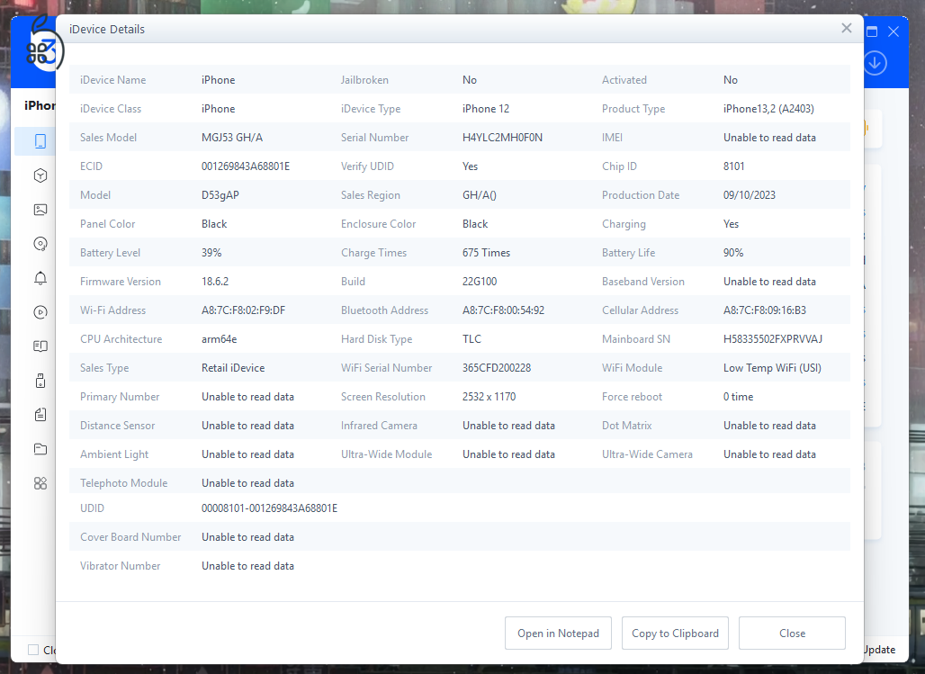925x674 pixels.
Task: Open the ringtones bell sidebar icon
Action: (40, 278)
